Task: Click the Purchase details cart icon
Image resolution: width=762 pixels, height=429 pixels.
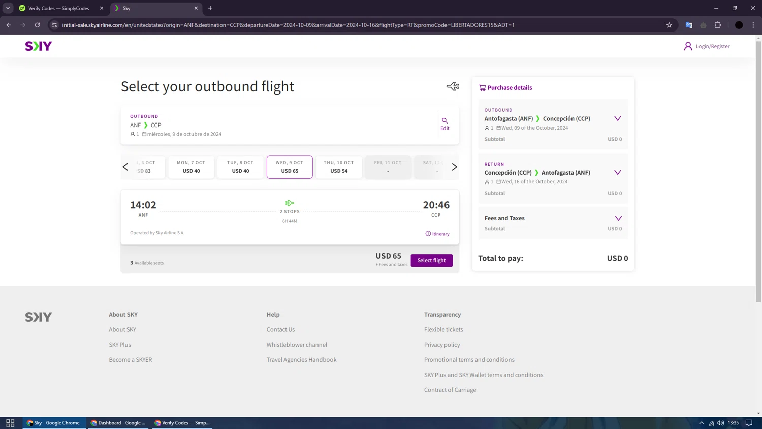Action: 482,88
